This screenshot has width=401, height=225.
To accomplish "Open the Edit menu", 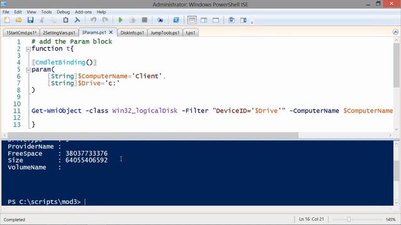I will pyautogui.click(x=18, y=12).
